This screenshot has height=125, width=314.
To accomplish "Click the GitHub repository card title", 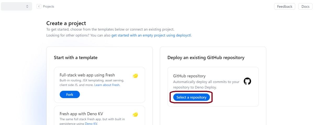I will point(189,76).
